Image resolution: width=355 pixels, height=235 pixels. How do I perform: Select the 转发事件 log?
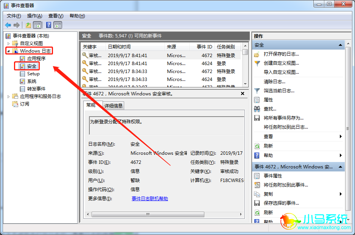pos(36,89)
